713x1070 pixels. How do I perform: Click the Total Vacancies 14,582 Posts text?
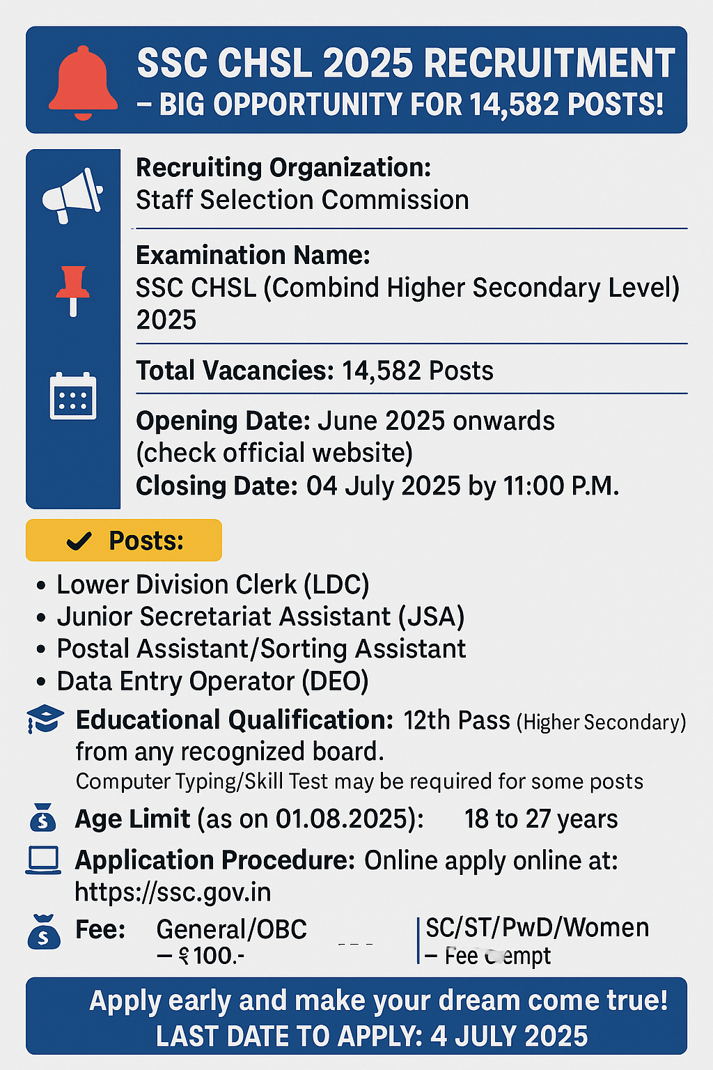pos(315,371)
